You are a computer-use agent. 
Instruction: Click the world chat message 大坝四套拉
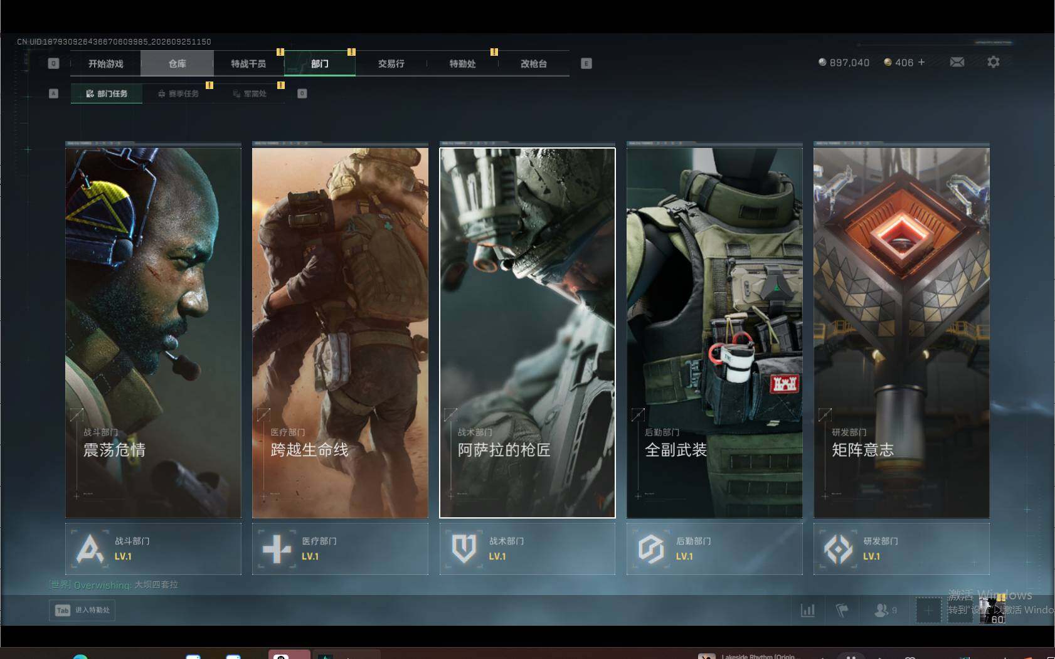[x=156, y=584]
